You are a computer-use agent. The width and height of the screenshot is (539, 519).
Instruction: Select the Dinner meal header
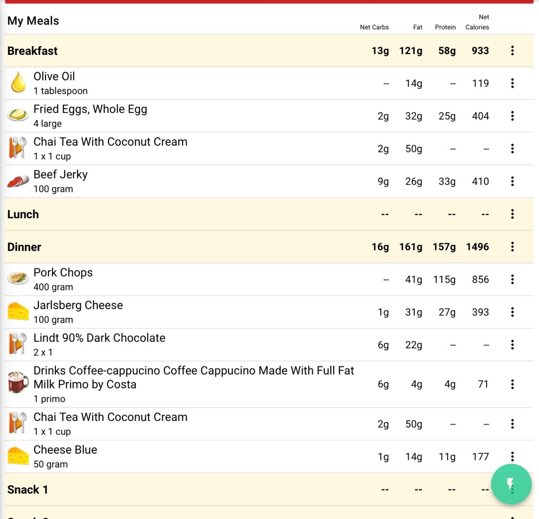pos(24,247)
